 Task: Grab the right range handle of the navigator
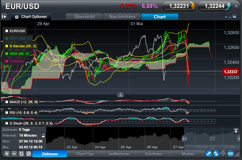coord(239,139)
